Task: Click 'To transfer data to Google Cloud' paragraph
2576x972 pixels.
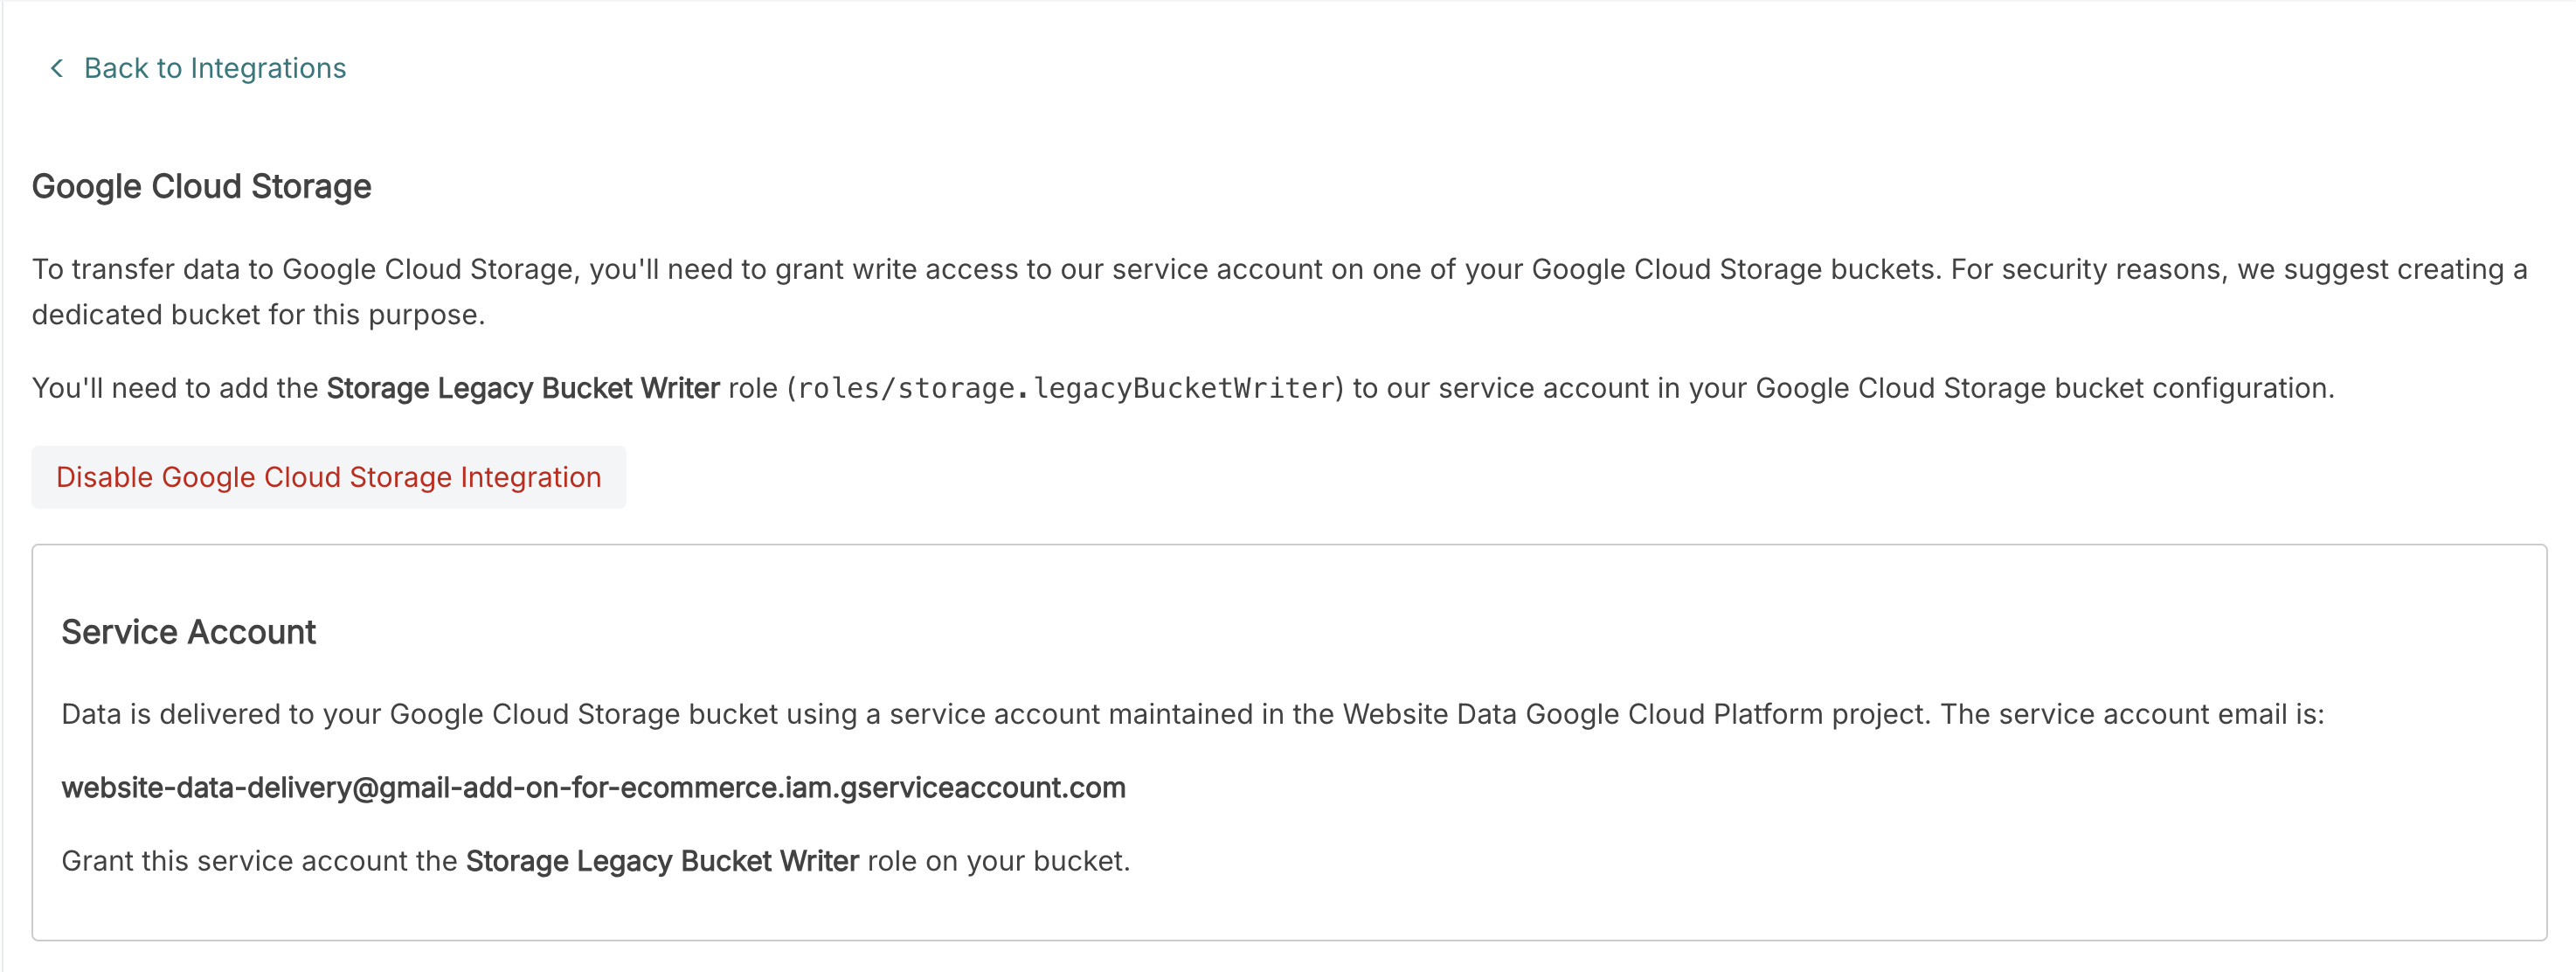Action: tap(1280, 291)
